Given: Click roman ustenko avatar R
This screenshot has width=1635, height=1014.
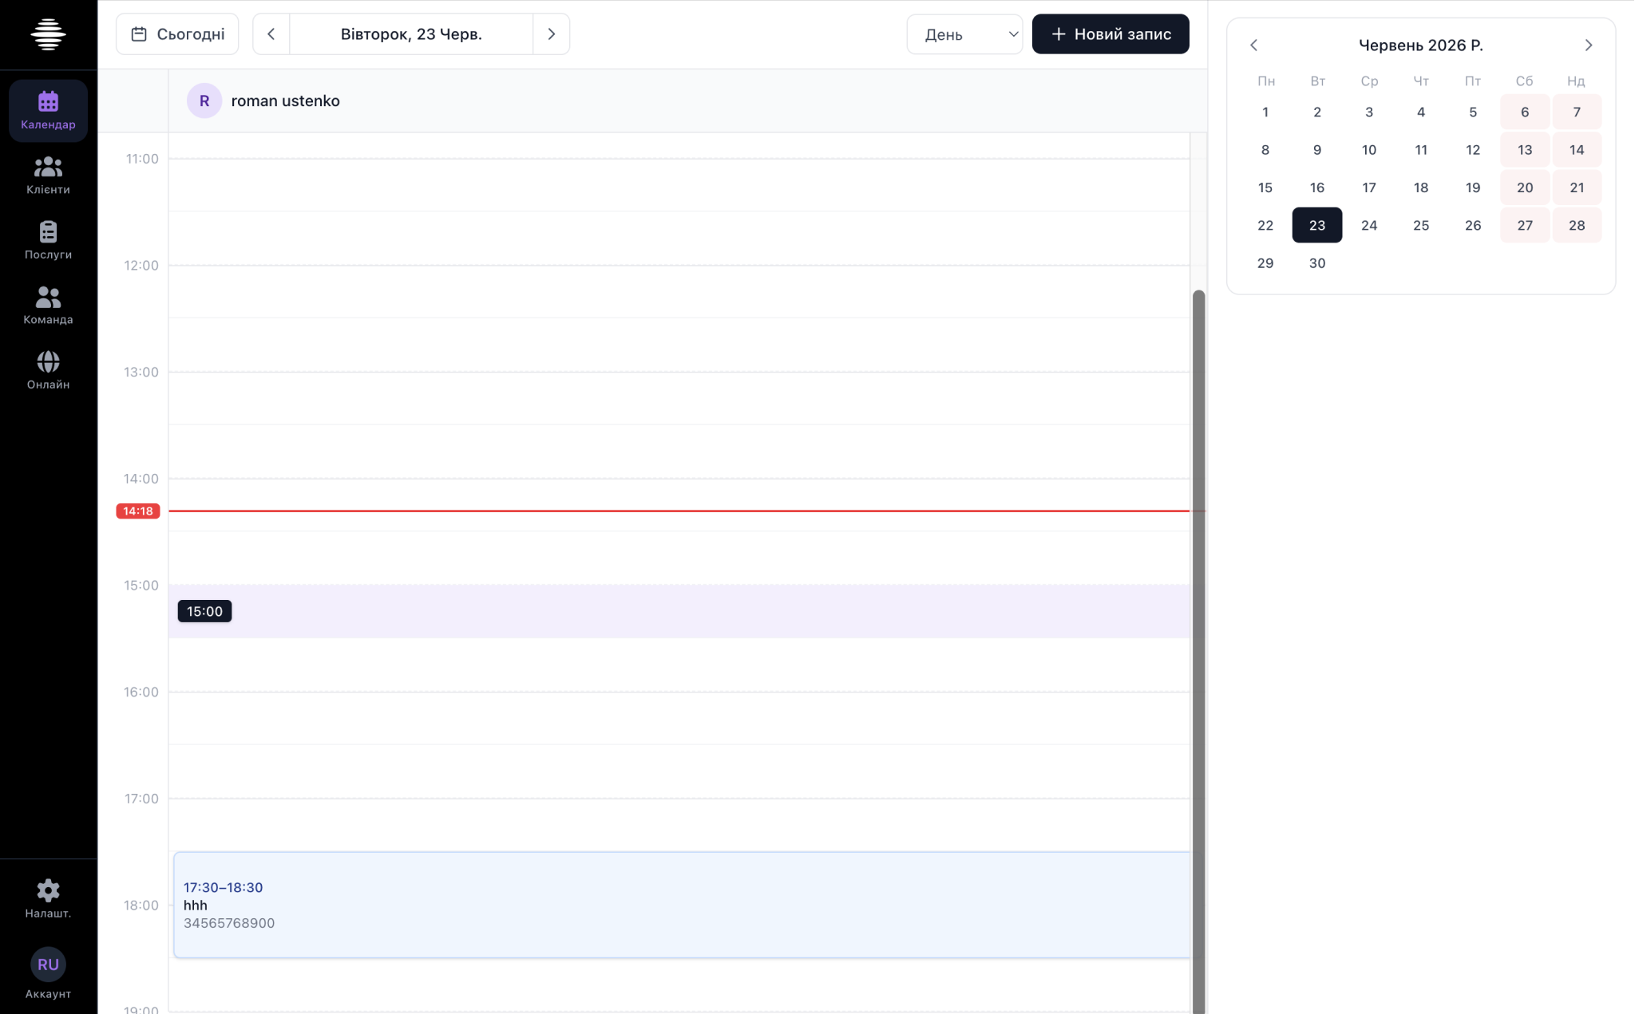Looking at the screenshot, I should 204,101.
